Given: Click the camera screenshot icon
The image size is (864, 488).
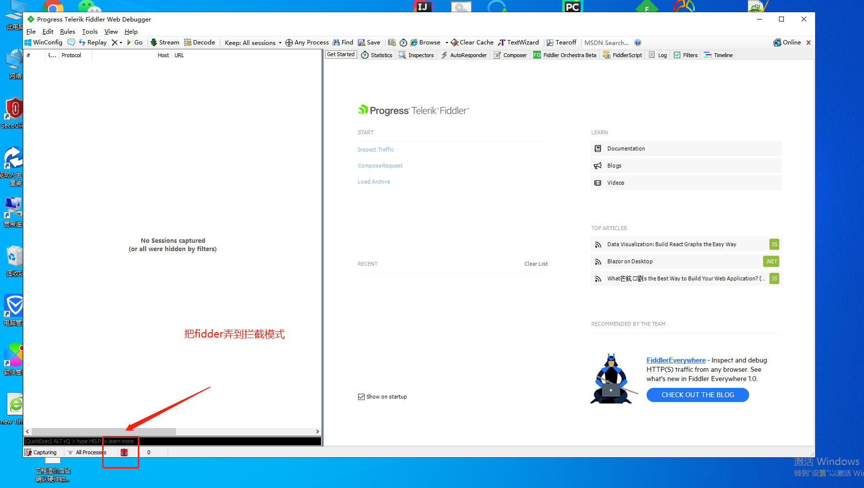Looking at the screenshot, I should [391, 42].
